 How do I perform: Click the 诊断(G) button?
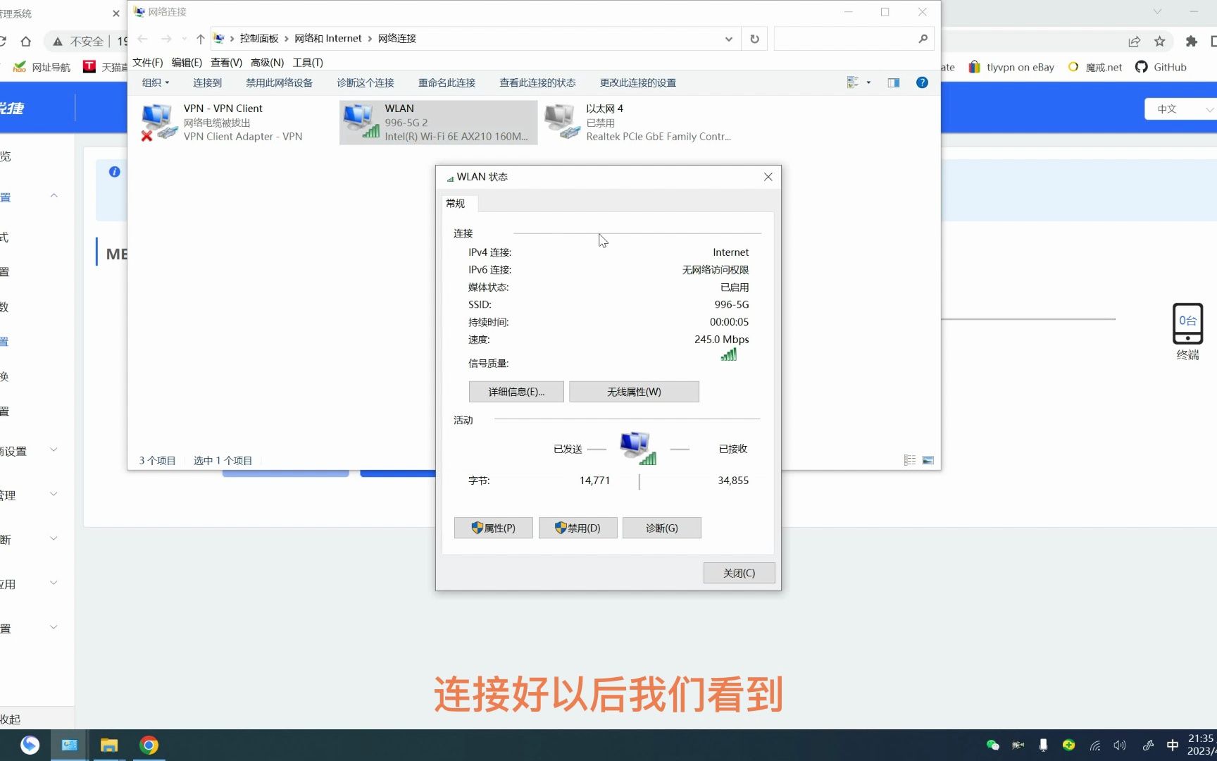pos(661,528)
